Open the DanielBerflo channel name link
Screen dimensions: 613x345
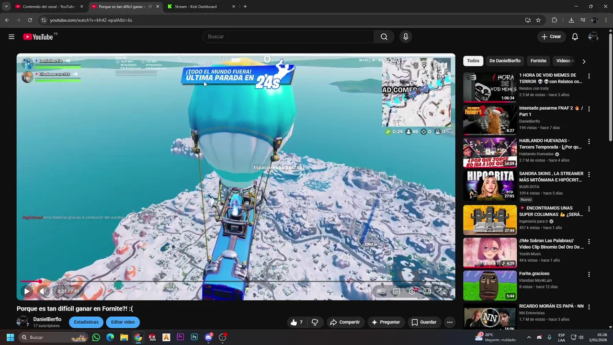point(47,320)
